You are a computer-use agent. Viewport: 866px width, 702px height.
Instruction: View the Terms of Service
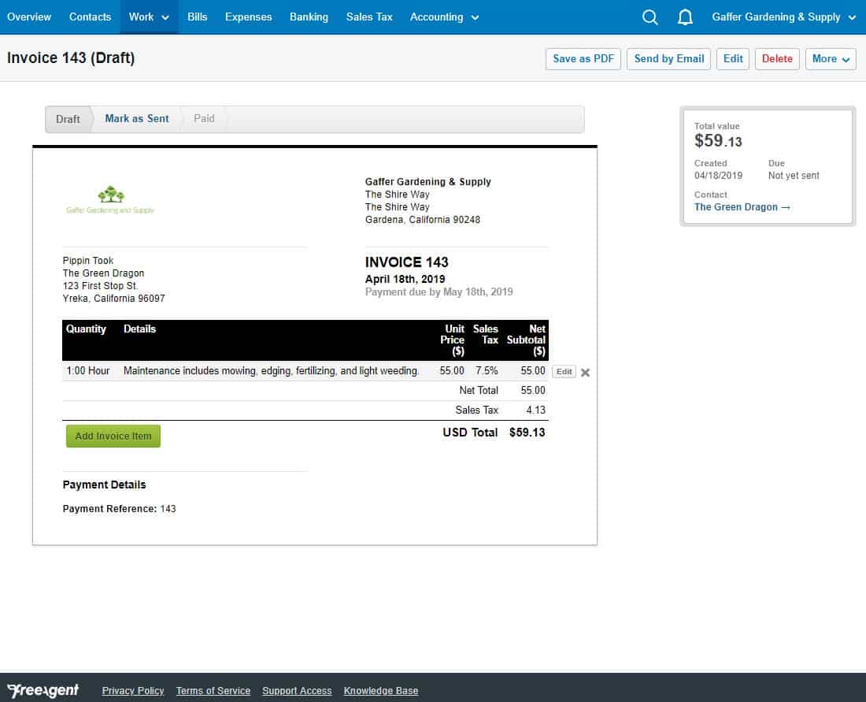point(213,691)
